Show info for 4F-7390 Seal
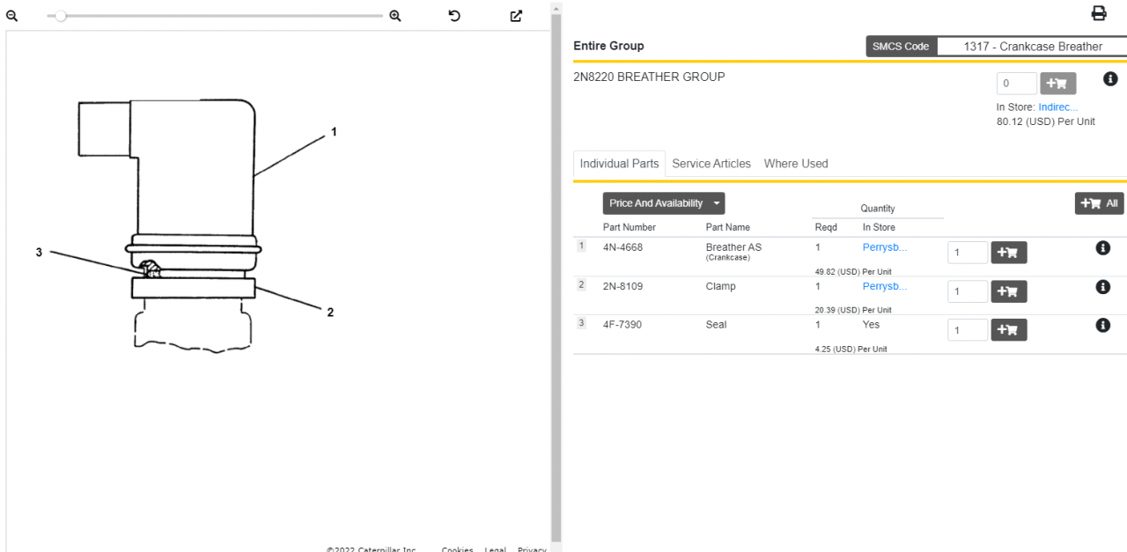 pyautogui.click(x=1102, y=325)
